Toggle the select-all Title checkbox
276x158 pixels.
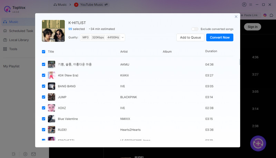[x=44, y=52]
